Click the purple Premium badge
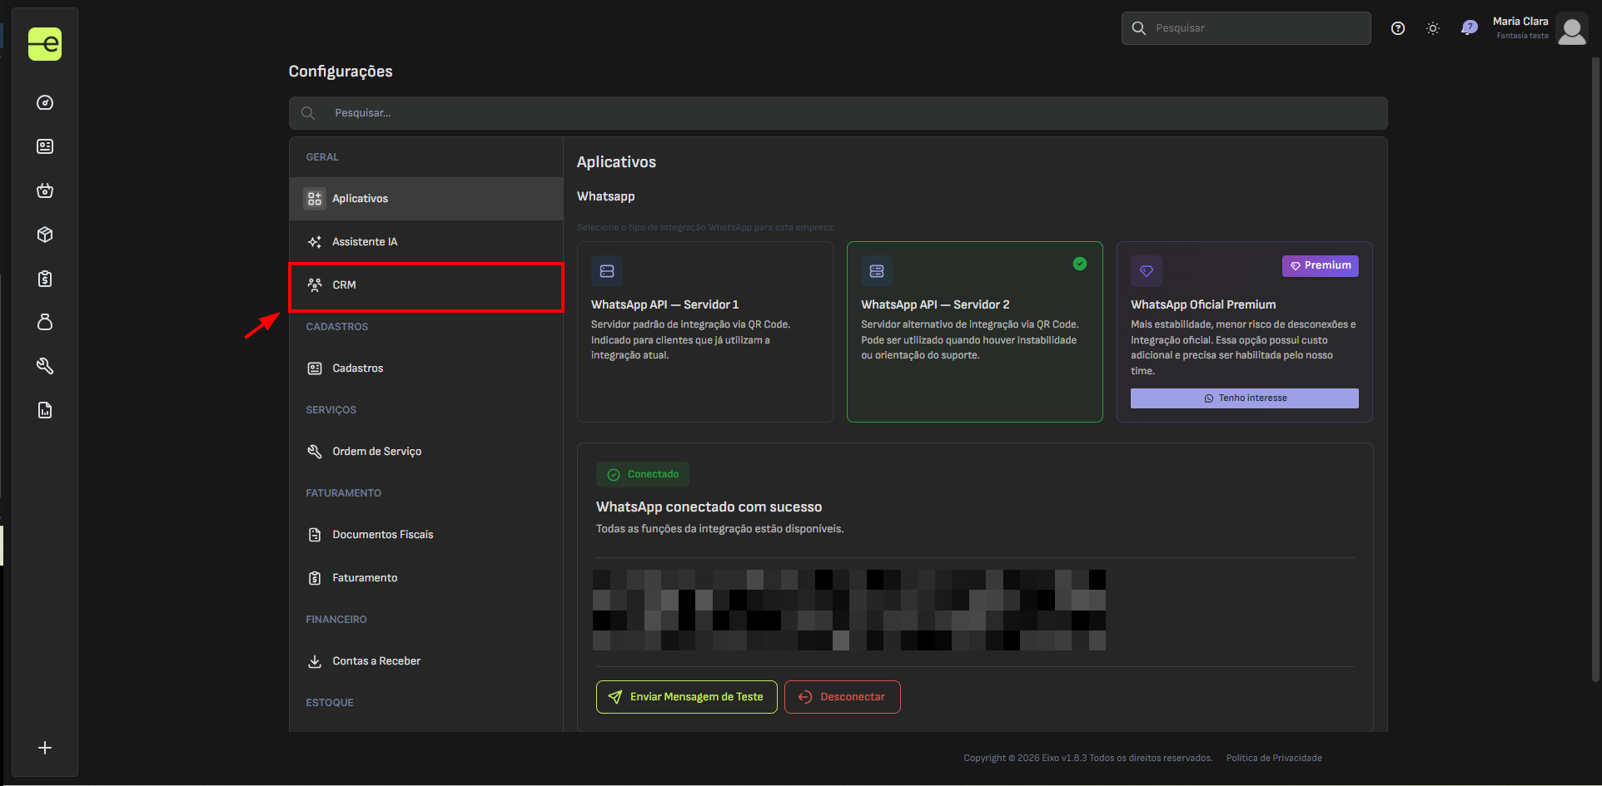Viewport: 1602px width, 786px height. 1321,266
